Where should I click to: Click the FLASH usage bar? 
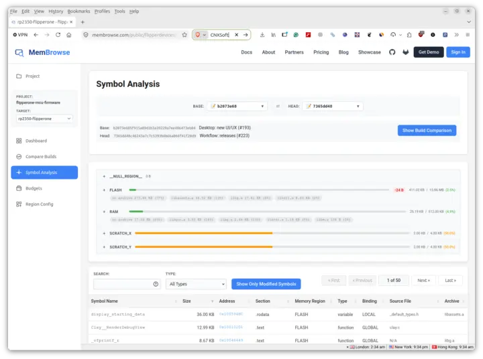(x=259, y=190)
